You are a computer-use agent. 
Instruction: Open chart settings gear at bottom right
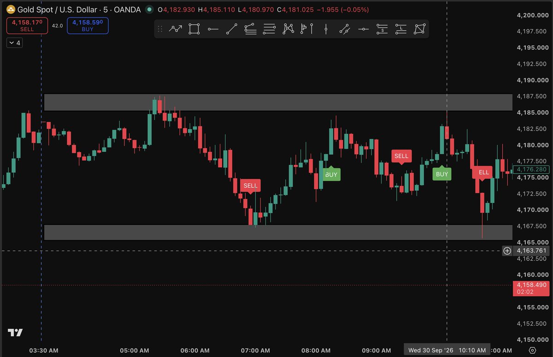coord(532,351)
